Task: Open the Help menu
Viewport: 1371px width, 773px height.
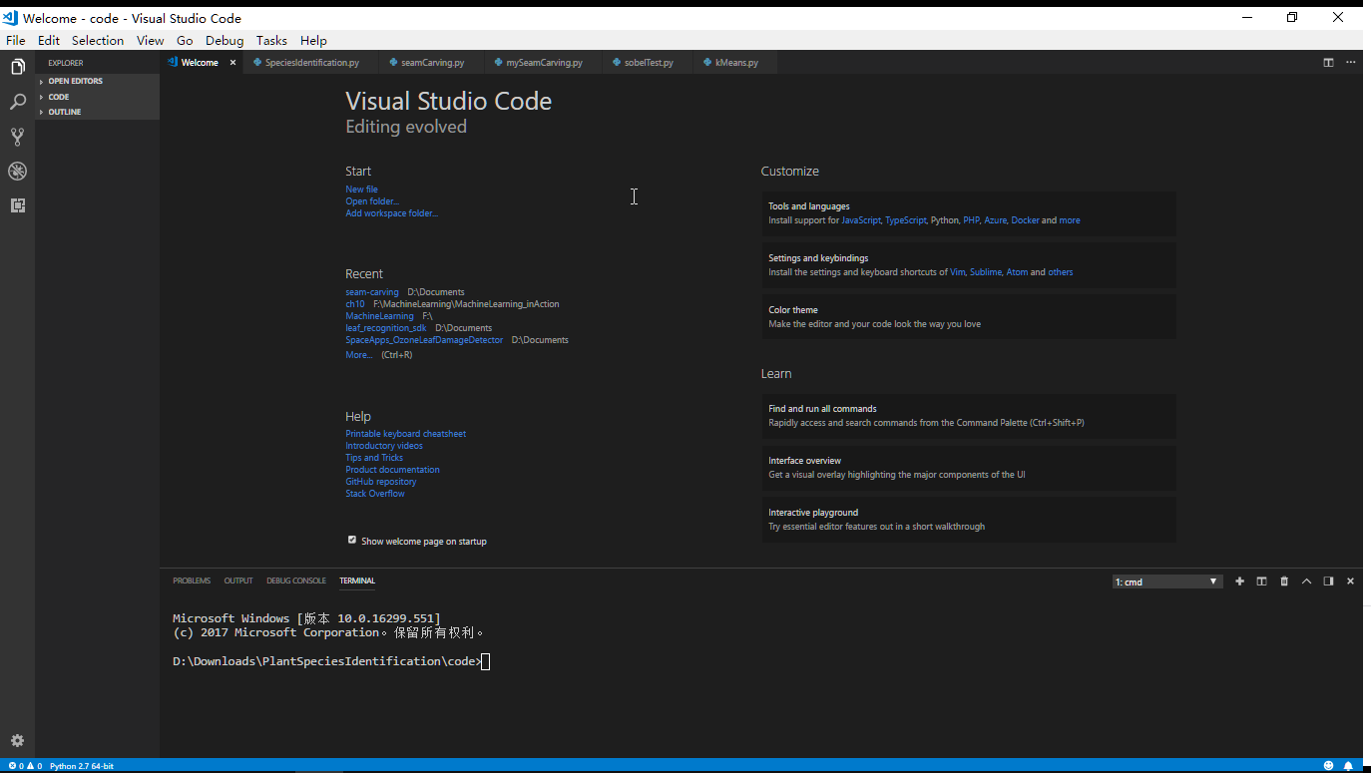Action: pyautogui.click(x=313, y=41)
